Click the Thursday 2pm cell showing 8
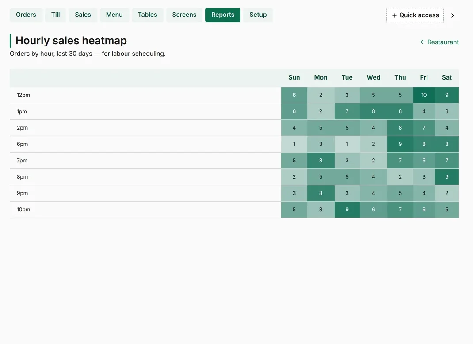The image size is (473, 344). [401, 128]
